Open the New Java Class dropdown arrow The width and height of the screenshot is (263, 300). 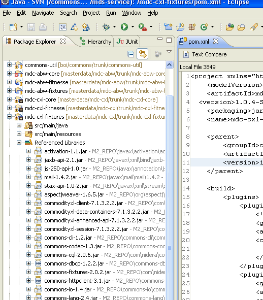(212, 27)
